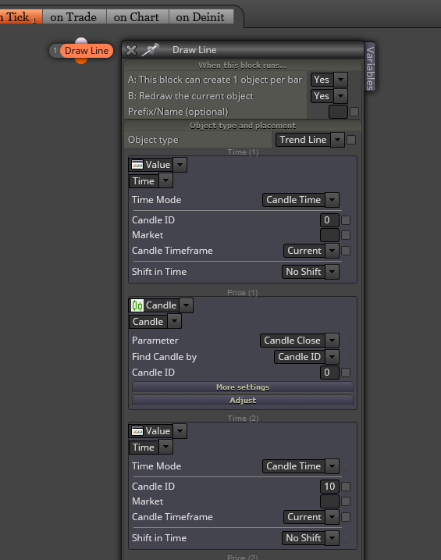Open the Find Candle by dropdown

click(x=307, y=357)
